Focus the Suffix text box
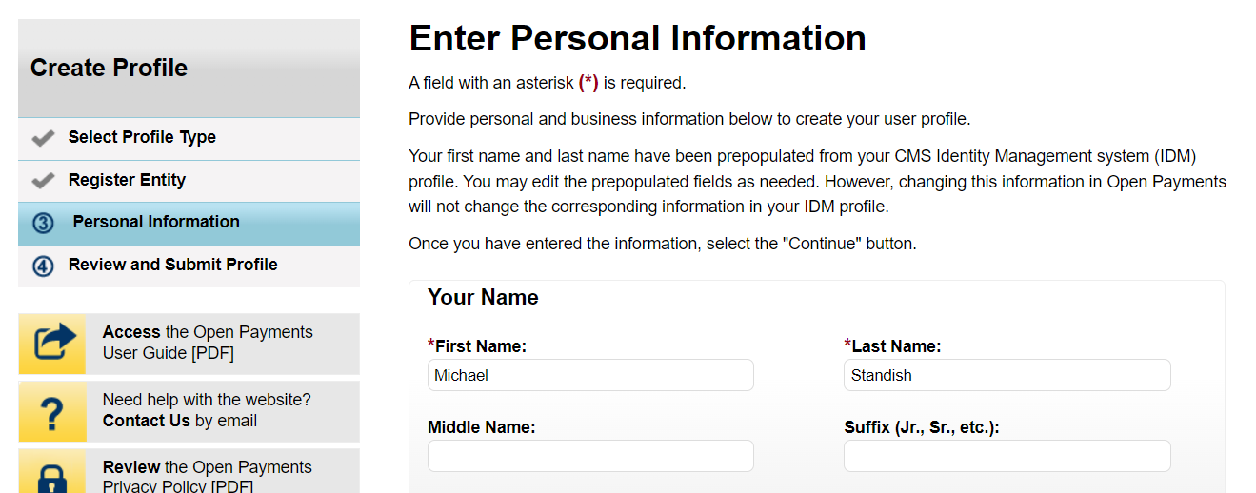The width and height of the screenshot is (1256, 493). coord(1007,456)
